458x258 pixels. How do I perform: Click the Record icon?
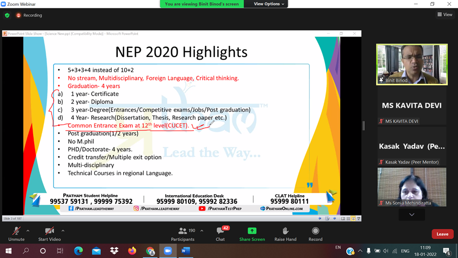(315, 234)
